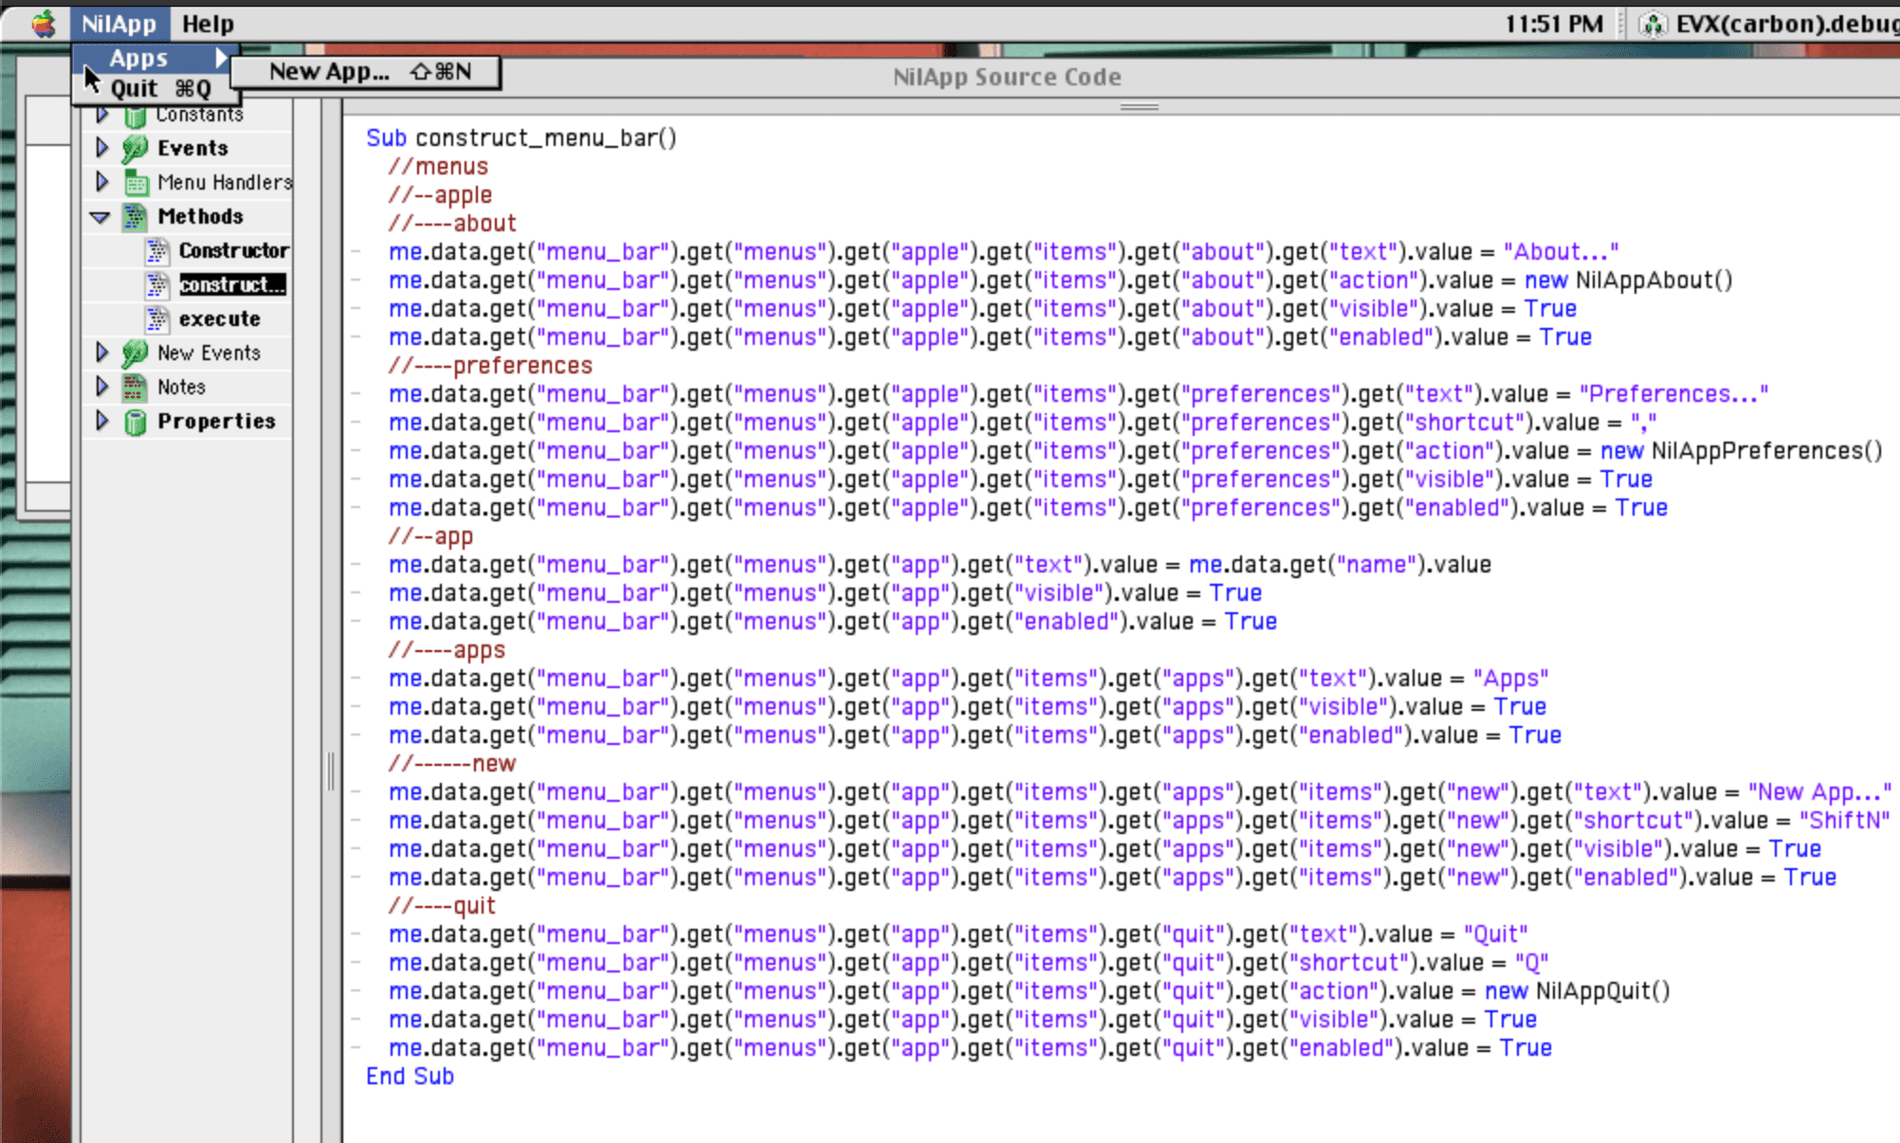Click the End Sub line

pyautogui.click(x=410, y=1077)
